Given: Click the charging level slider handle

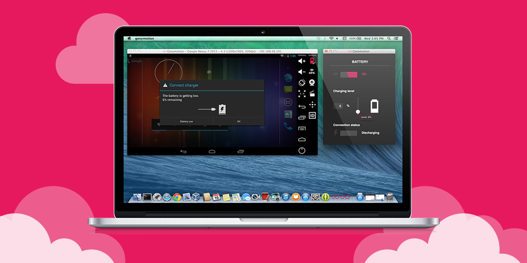Looking at the screenshot, I should [x=358, y=112].
